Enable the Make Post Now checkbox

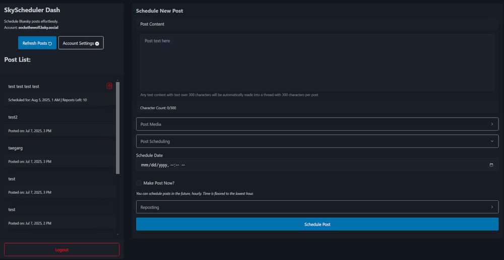point(139,183)
